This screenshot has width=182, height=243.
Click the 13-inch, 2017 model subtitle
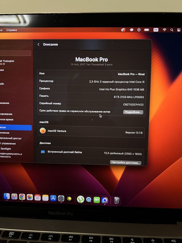(92, 65)
